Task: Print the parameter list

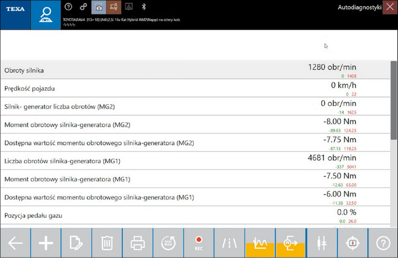Action: coord(137,243)
